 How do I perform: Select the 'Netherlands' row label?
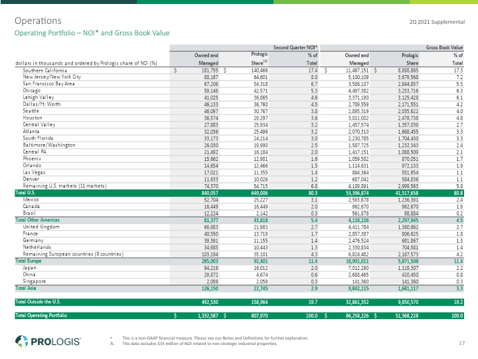(37, 247)
